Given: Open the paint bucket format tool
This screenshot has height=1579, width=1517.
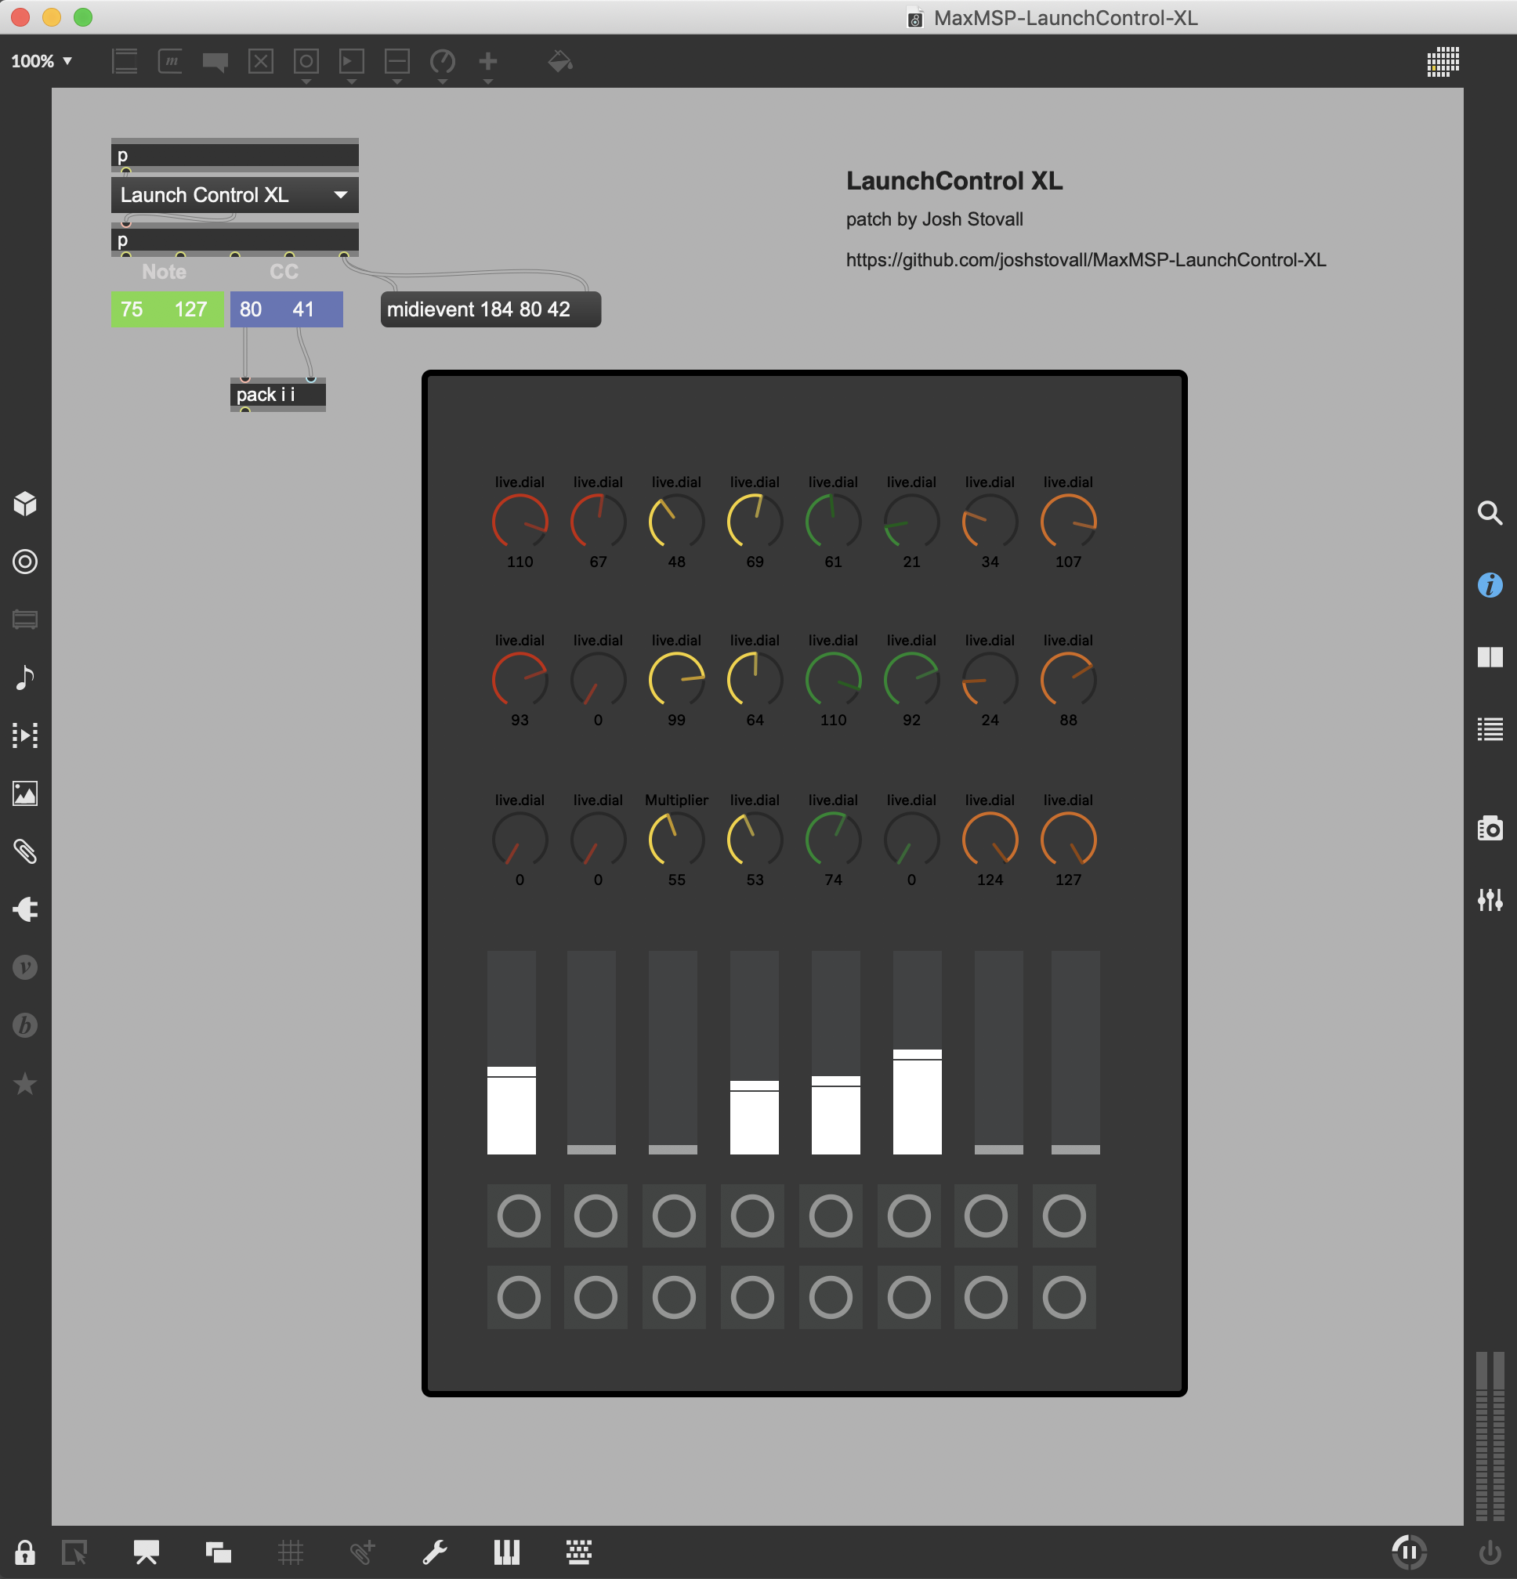Looking at the screenshot, I should tap(559, 61).
